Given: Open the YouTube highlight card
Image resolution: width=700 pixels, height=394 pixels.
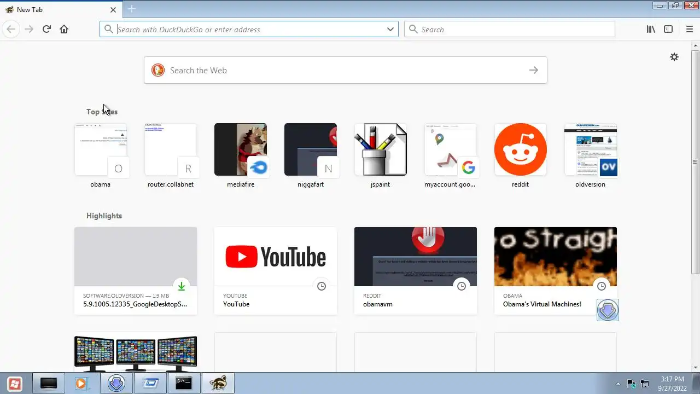Looking at the screenshot, I should tap(276, 271).
